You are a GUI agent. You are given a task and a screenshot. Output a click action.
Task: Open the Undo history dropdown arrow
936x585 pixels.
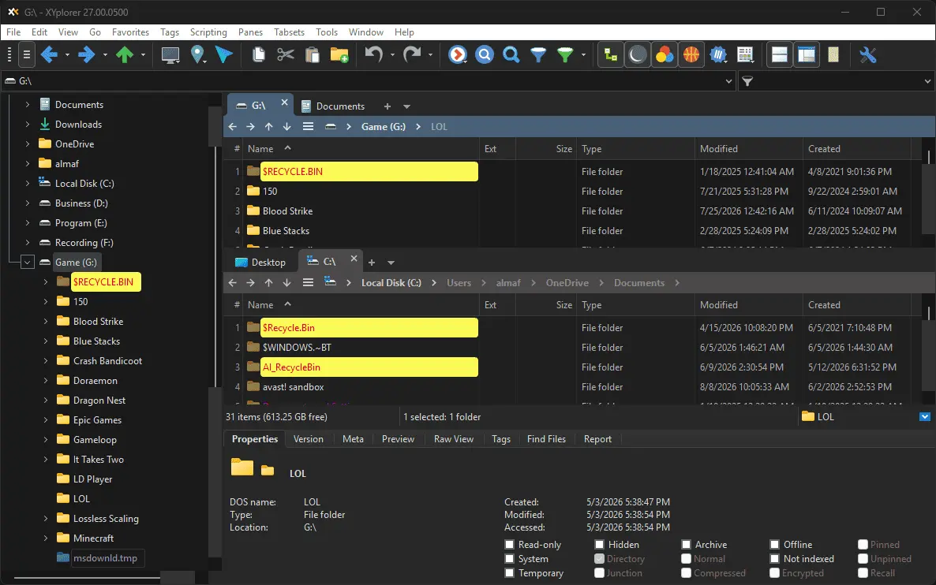coord(392,55)
